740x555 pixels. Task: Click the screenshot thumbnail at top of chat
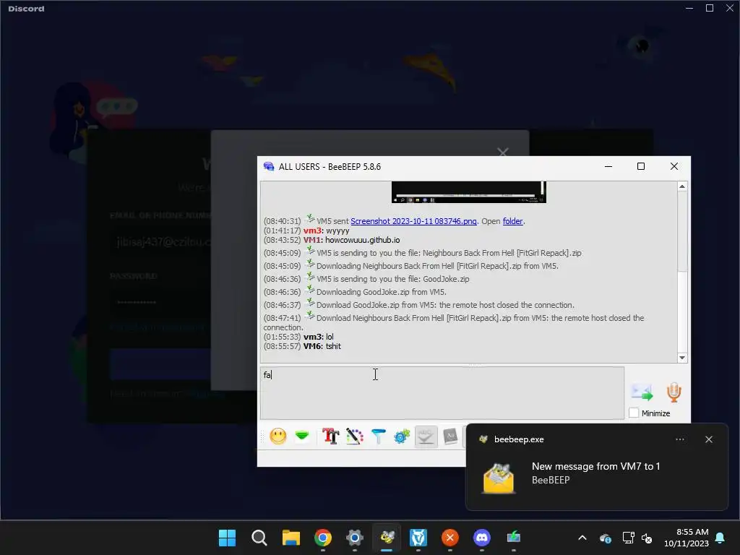[x=468, y=192]
